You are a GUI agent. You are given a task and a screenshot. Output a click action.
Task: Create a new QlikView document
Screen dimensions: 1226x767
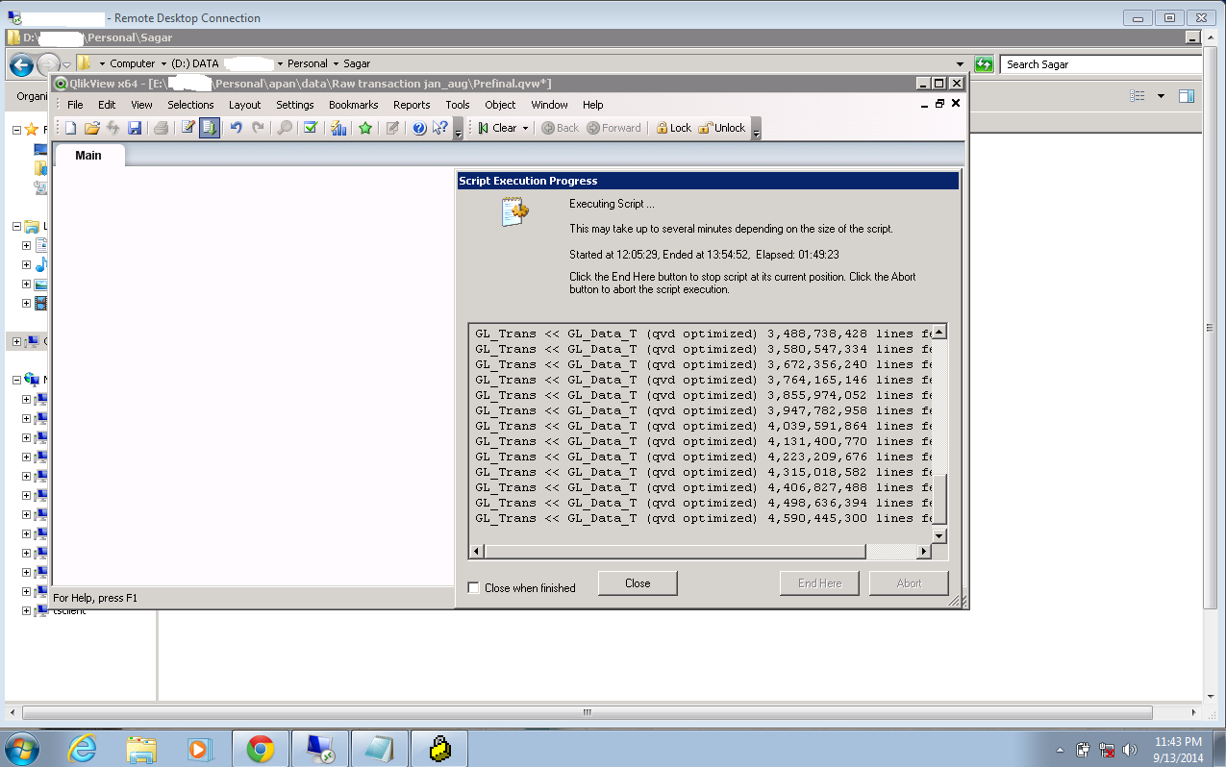click(x=70, y=128)
